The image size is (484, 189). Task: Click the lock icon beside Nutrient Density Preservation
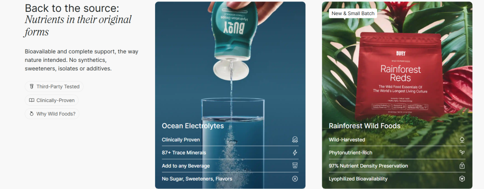(462, 165)
